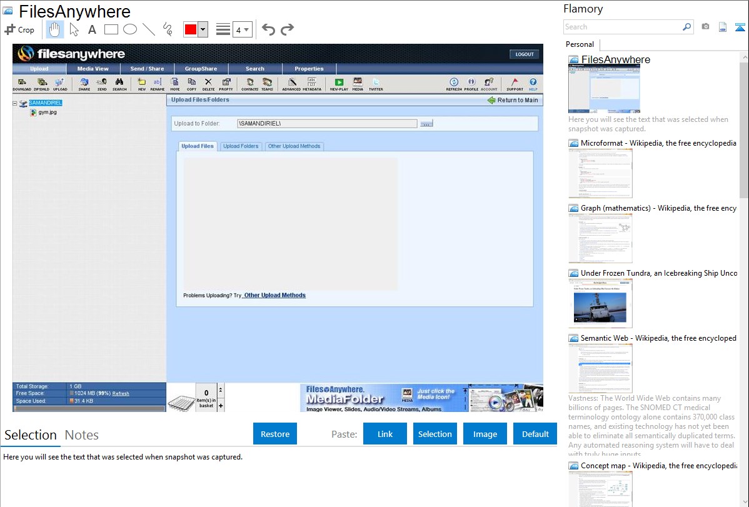Screen dimensions: 749x507
Task: Click the Concept map Wikipedia title
Action: pos(658,465)
